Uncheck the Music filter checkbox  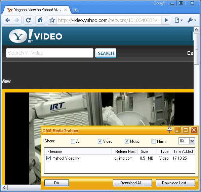click(x=127, y=141)
